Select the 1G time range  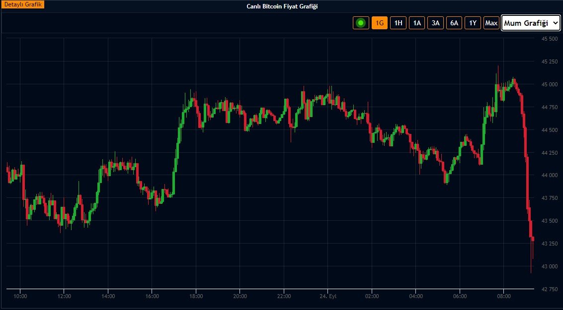pos(380,23)
